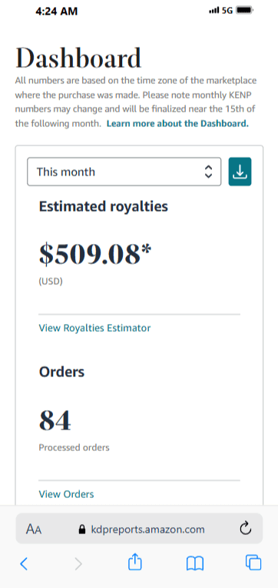This screenshot has width=278, height=588.
Task: Tap the $509.08 estimated royalties amount
Action: [x=95, y=254]
